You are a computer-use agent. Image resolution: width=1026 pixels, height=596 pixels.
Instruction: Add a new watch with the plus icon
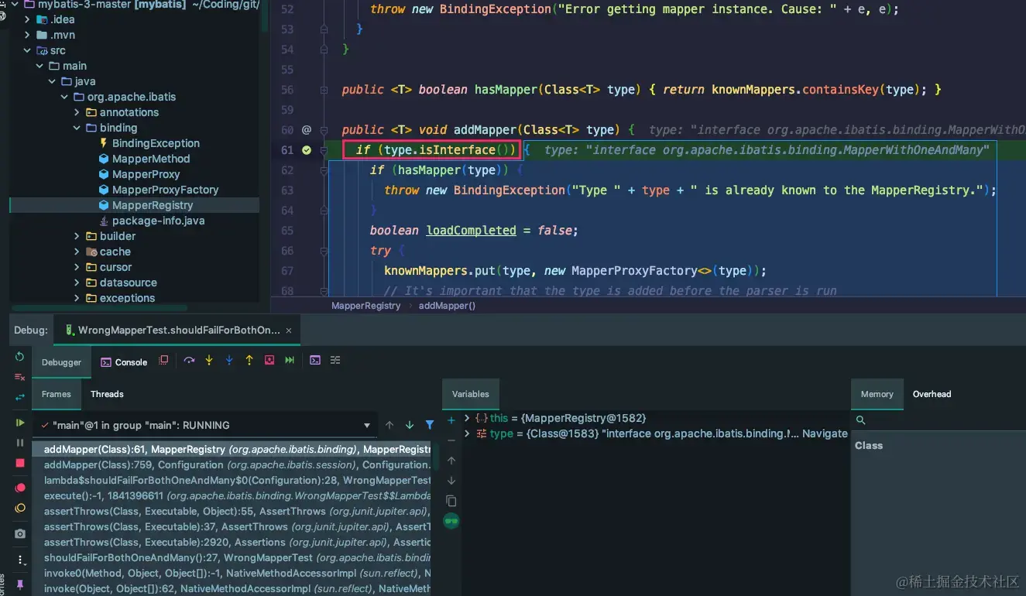pyautogui.click(x=451, y=420)
